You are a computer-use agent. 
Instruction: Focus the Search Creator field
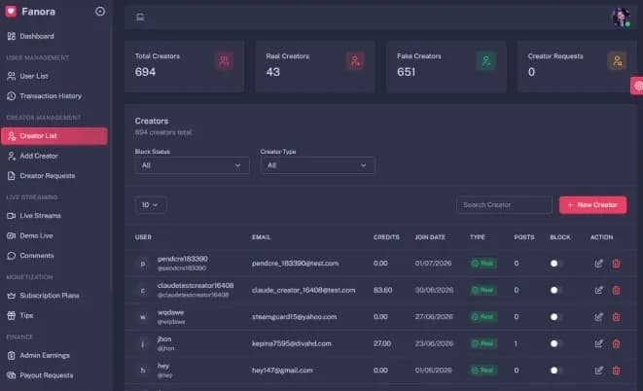click(504, 205)
